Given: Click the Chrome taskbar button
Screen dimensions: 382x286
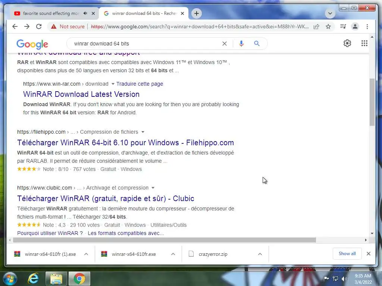Looking at the screenshot, I should pos(79,279).
